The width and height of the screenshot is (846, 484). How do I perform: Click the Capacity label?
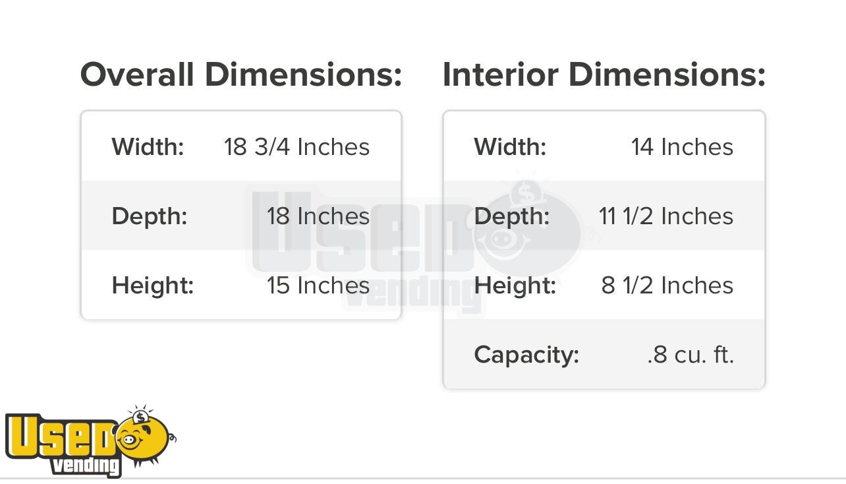pyautogui.click(x=526, y=355)
